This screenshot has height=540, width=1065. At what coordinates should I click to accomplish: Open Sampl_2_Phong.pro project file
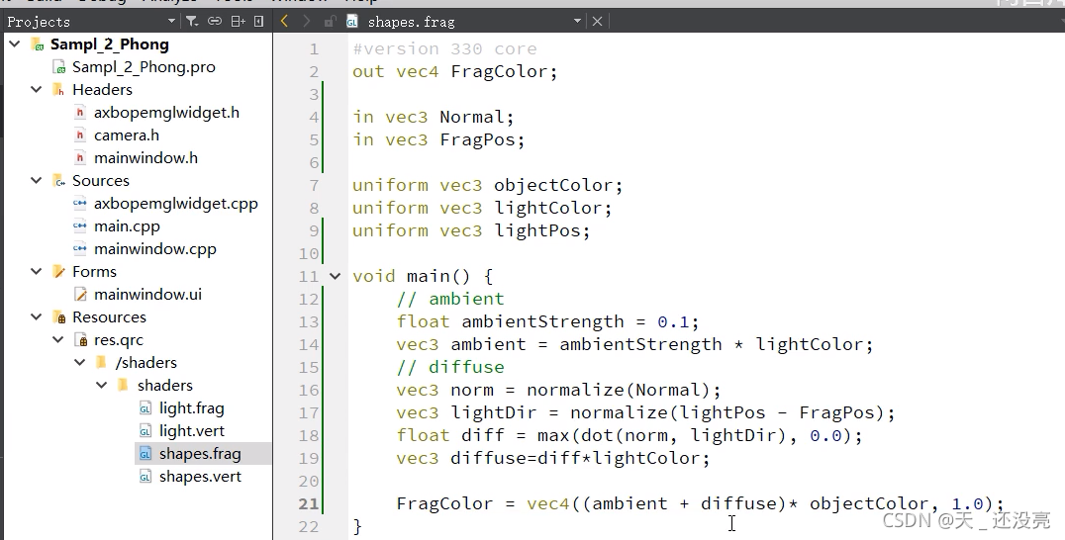[143, 67]
